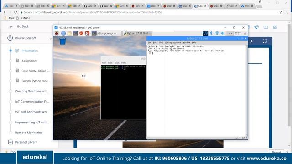The width and height of the screenshot is (292, 164).
Task: Click the Chrome address bar URL
Action: click(x=99, y=12)
